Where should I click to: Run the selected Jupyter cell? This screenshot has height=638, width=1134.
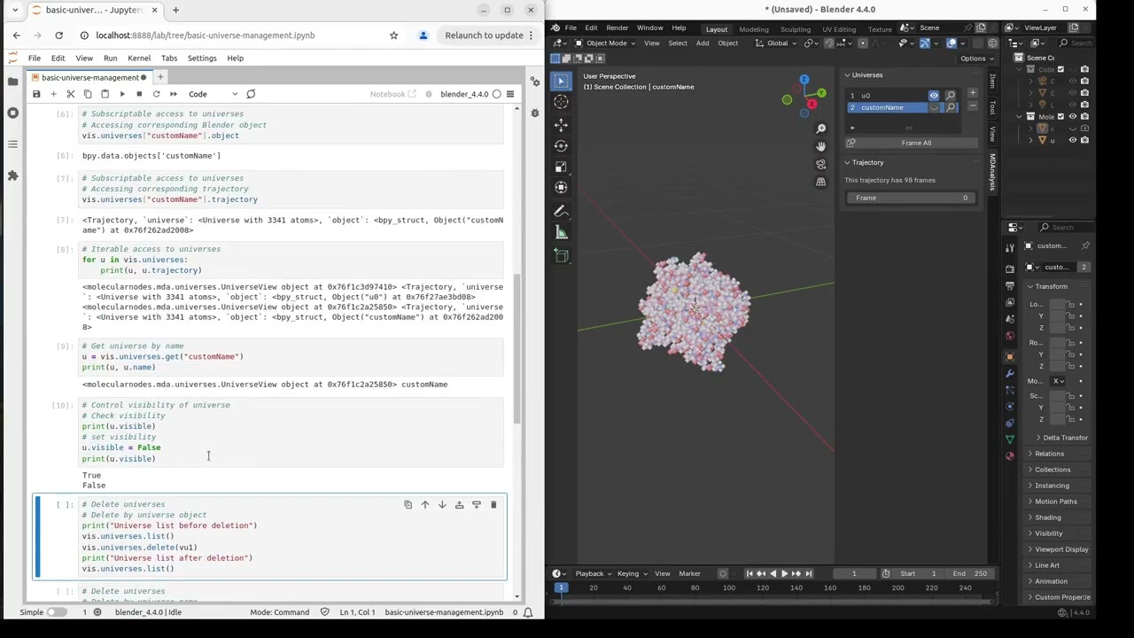click(x=122, y=94)
